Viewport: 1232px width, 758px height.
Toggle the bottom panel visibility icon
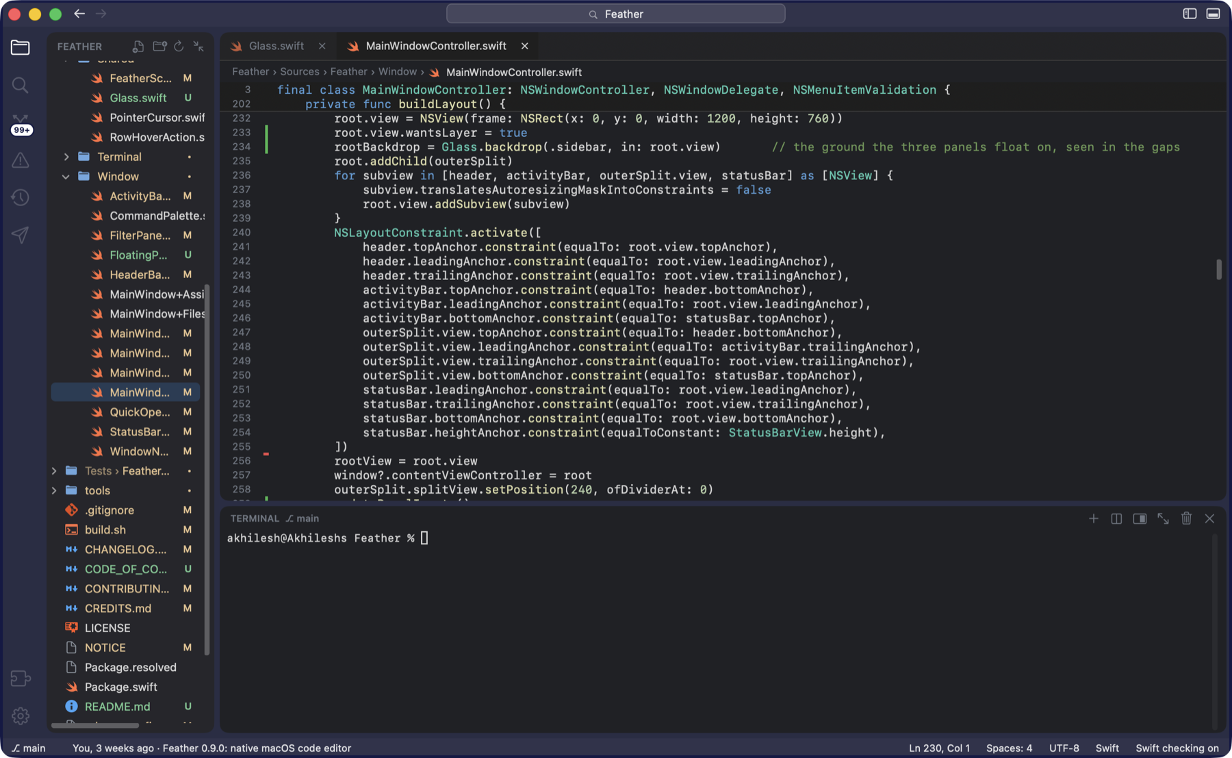(x=1213, y=14)
